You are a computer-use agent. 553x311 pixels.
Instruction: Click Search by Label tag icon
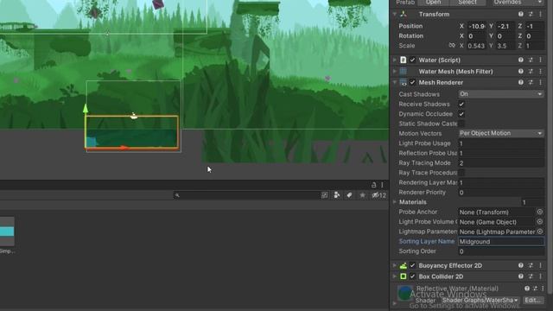349,195
